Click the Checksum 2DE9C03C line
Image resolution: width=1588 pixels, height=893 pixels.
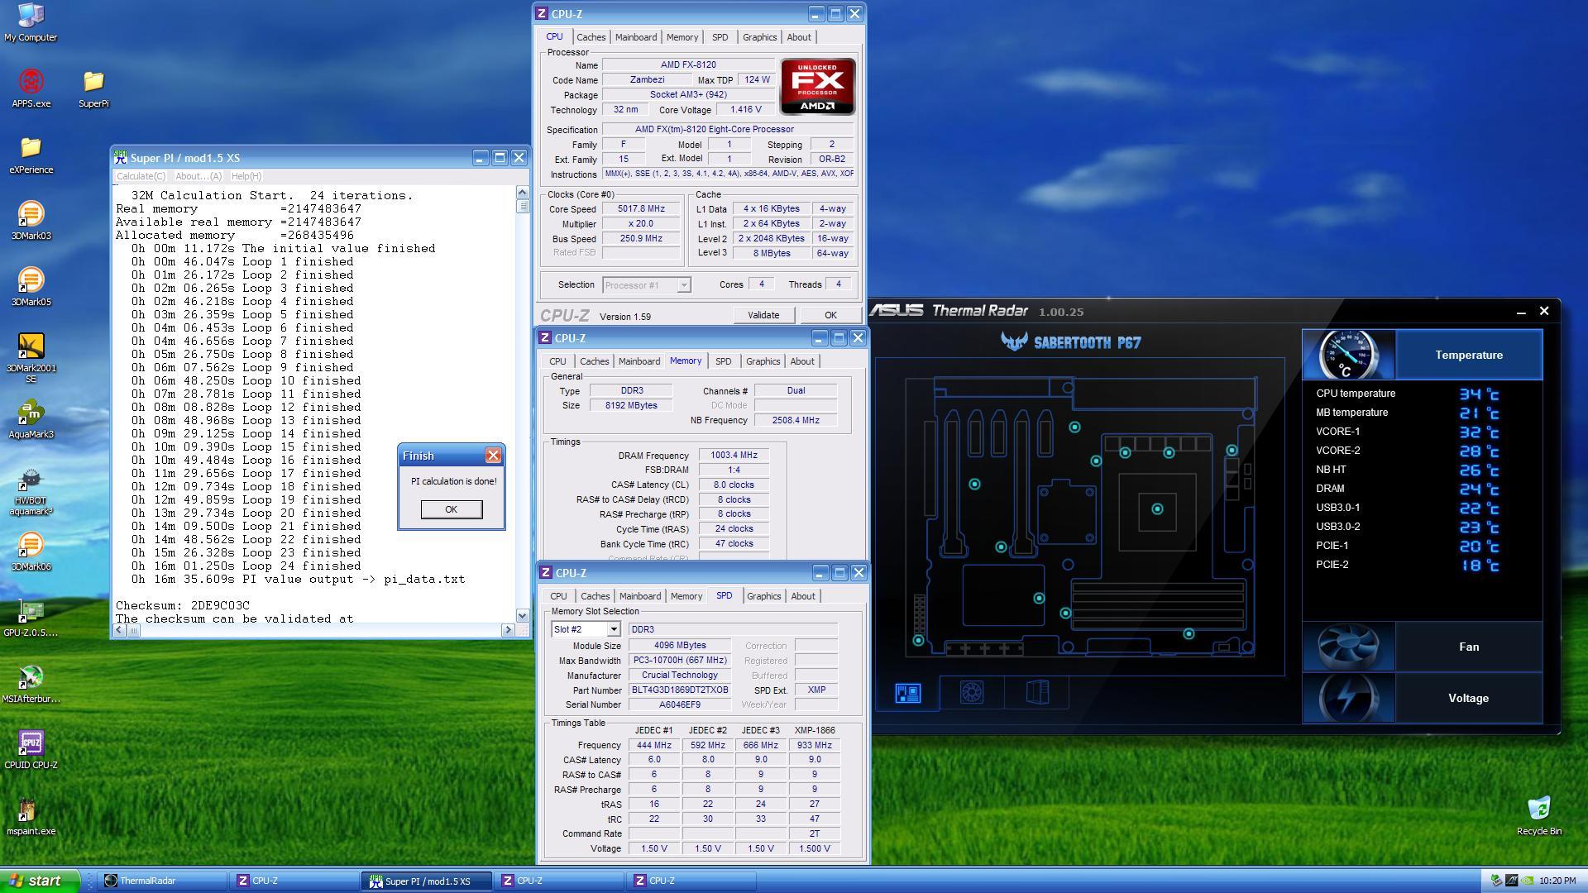pos(183,605)
